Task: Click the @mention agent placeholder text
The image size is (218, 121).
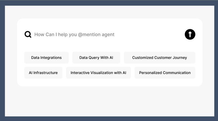Action: click(96, 35)
